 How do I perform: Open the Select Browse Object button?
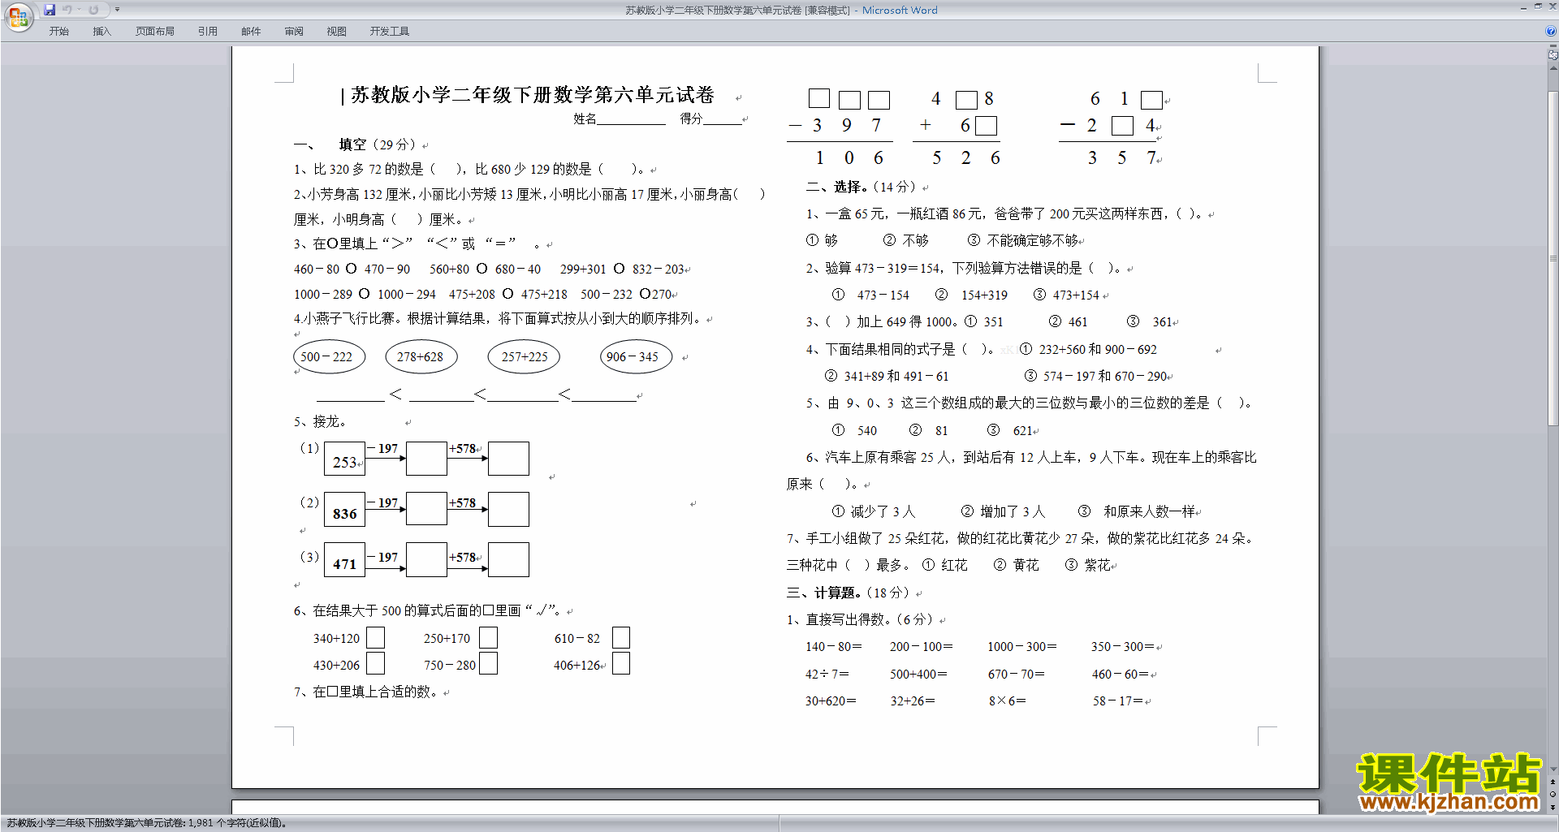pos(1553,795)
